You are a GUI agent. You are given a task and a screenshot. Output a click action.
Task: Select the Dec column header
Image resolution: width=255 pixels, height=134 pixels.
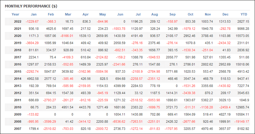[226, 14]
